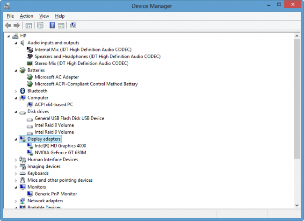Click the Device Manager title bar icon

pyautogui.click(x=7, y=6)
